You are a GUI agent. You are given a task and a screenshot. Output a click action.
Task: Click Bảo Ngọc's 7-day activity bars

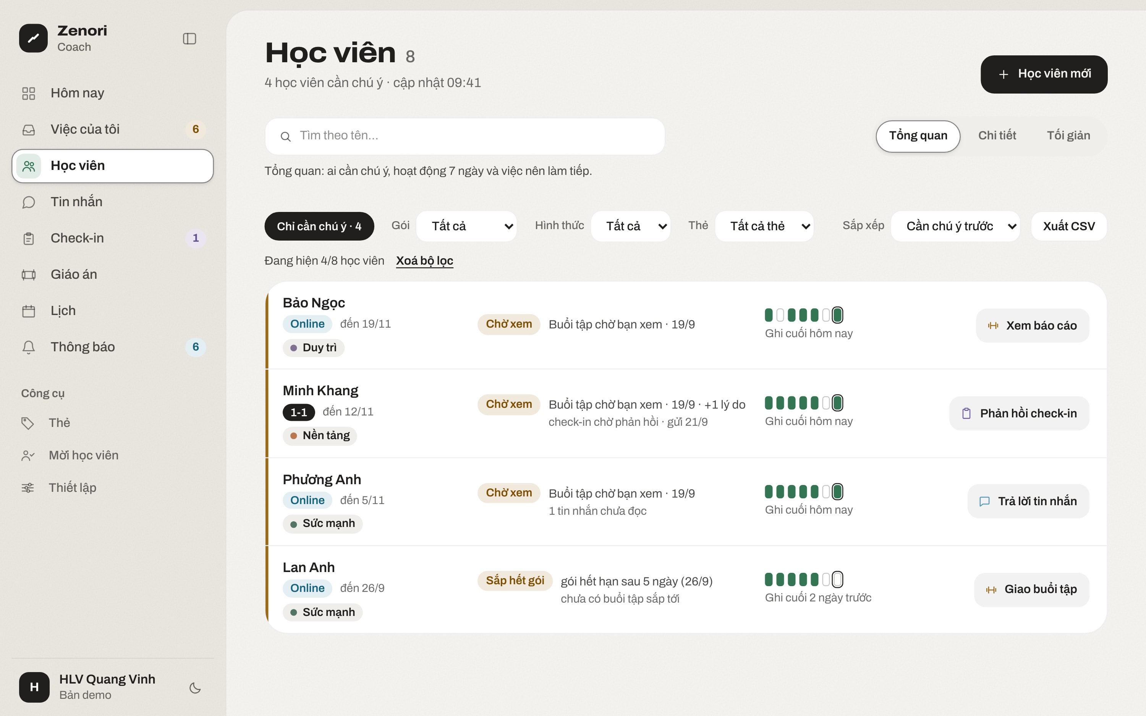point(804,315)
